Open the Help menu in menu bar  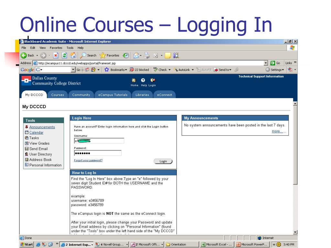click(80, 48)
